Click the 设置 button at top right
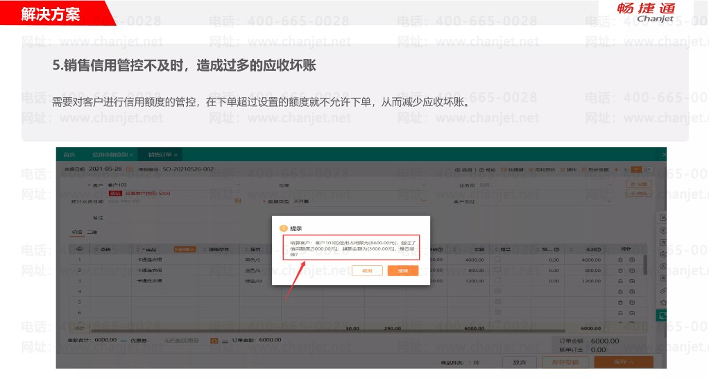Screen dimensions: 709x383 [x=638, y=184]
